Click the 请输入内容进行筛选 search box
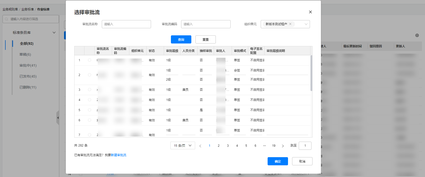The image size is (425, 177). coord(31,19)
